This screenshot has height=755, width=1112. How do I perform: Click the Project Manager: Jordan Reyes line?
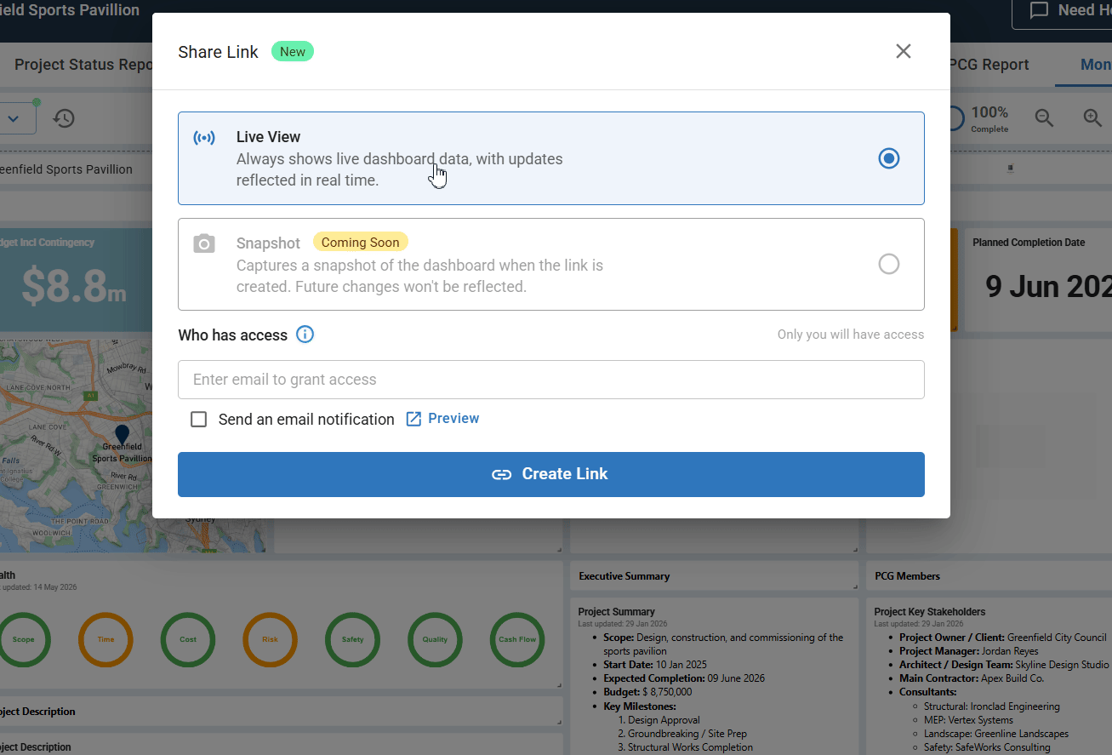pos(969,651)
